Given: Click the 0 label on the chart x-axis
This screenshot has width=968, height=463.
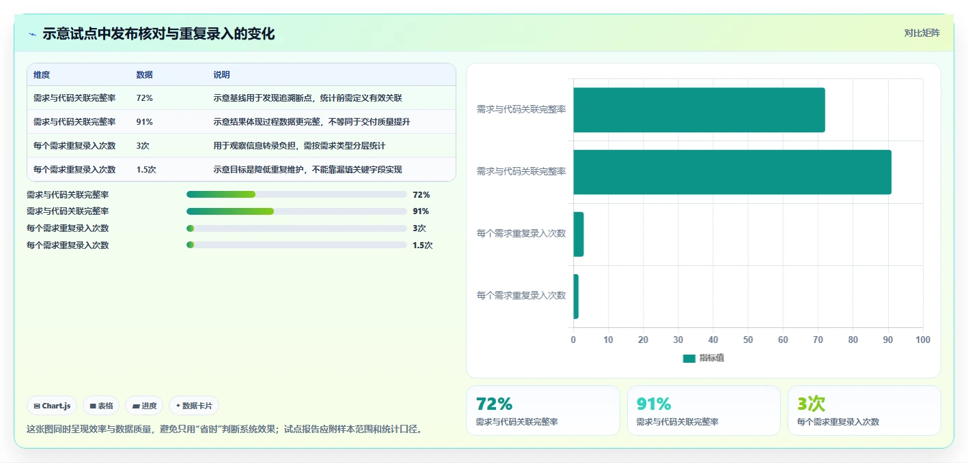Looking at the screenshot, I should click(x=573, y=340).
